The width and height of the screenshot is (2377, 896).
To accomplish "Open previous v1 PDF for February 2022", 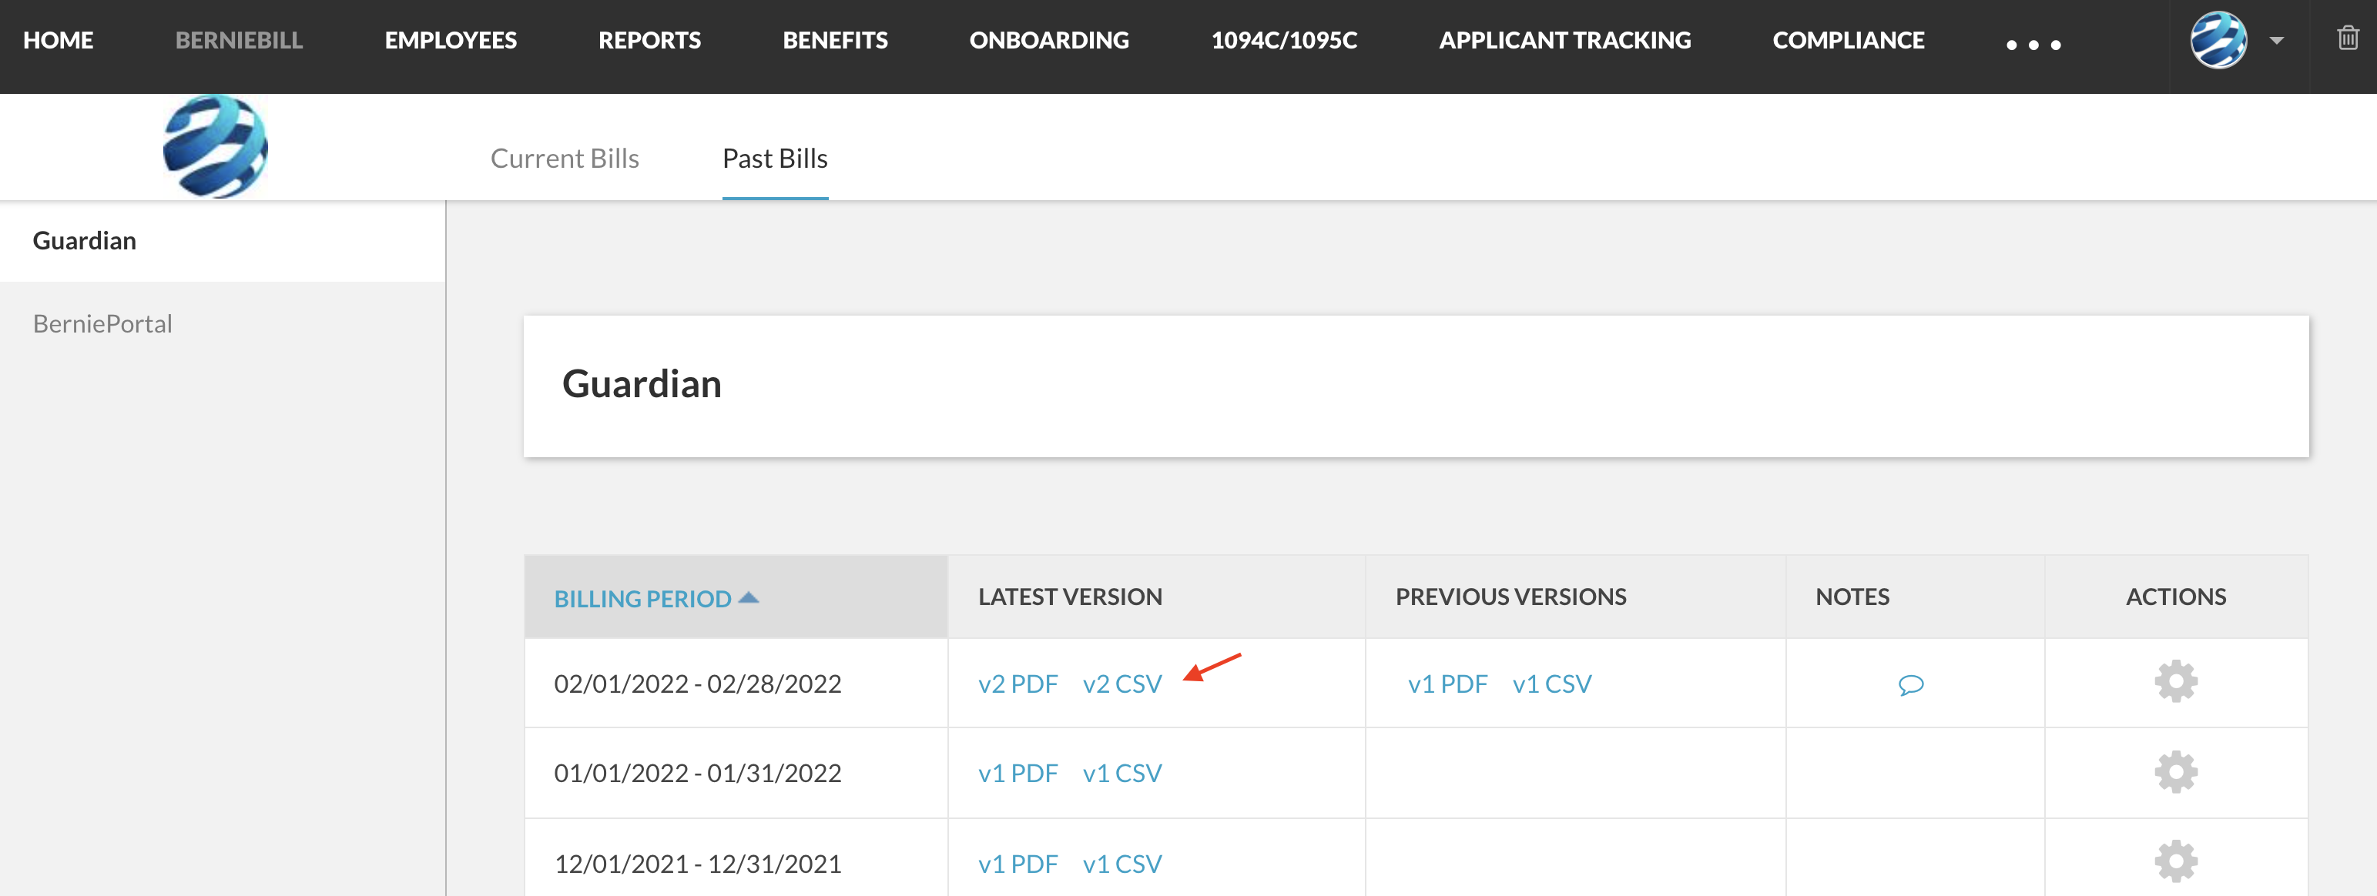I will pos(1448,684).
